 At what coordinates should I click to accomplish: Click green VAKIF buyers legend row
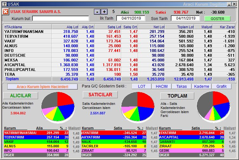[x=36, y=142]
